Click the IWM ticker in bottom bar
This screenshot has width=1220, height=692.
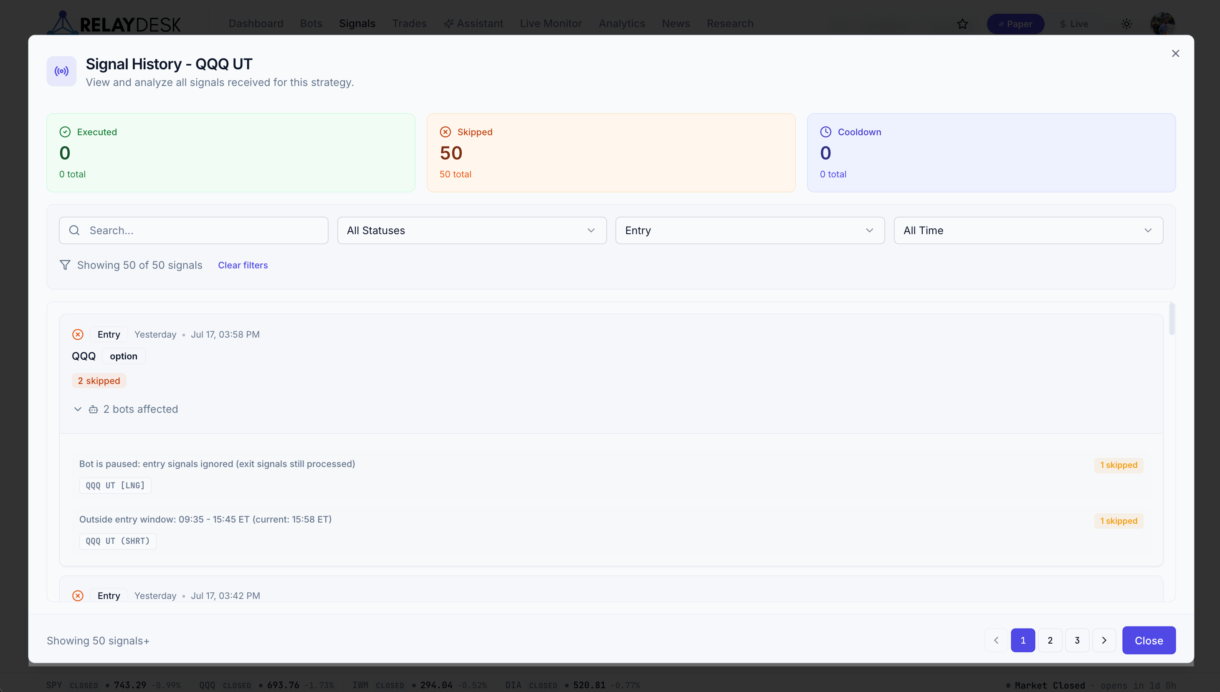[x=419, y=685]
